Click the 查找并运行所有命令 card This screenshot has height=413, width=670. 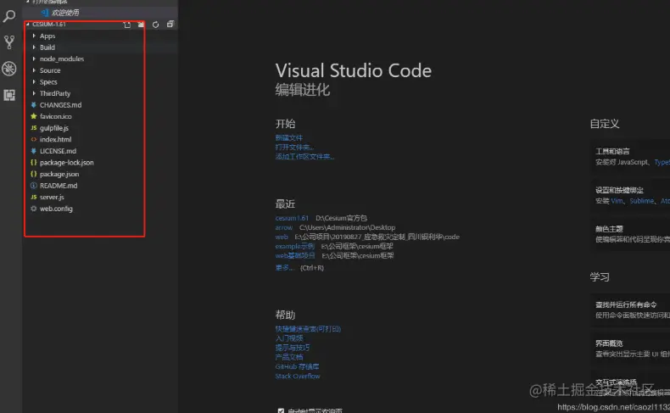click(x=630, y=310)
